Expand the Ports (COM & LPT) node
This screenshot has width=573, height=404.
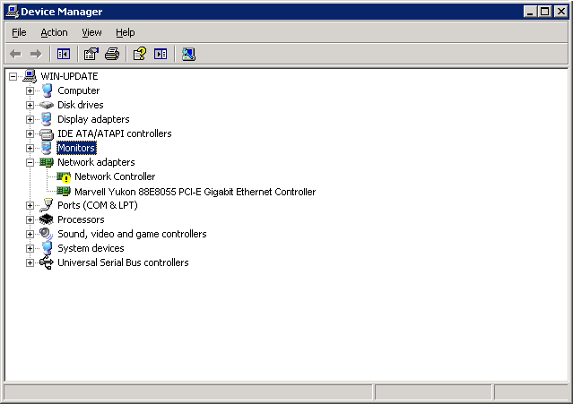click(x=30, y=205)
